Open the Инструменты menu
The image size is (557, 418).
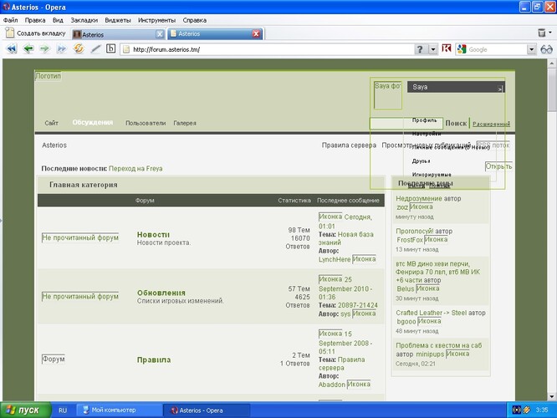click(157, 18)
